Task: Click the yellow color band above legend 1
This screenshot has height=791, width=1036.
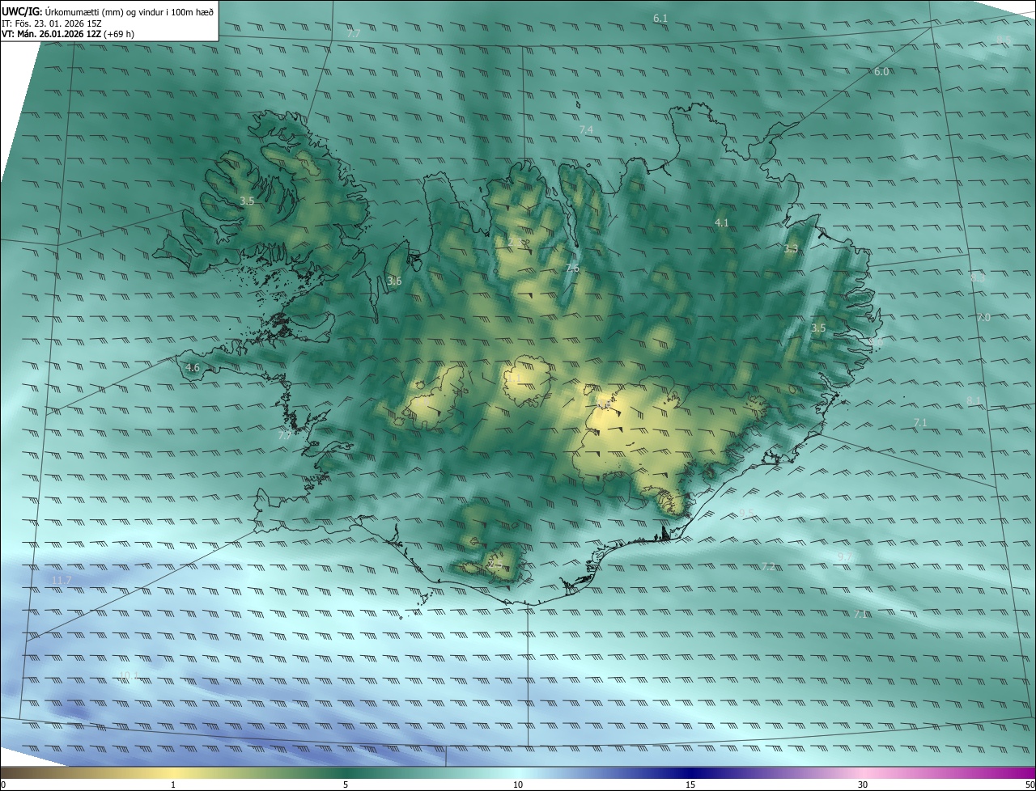Action: 173,772
